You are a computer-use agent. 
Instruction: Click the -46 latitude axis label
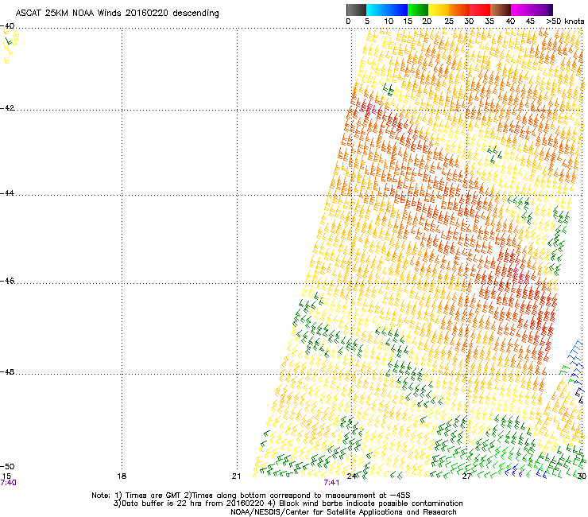[x=7, y=281]
